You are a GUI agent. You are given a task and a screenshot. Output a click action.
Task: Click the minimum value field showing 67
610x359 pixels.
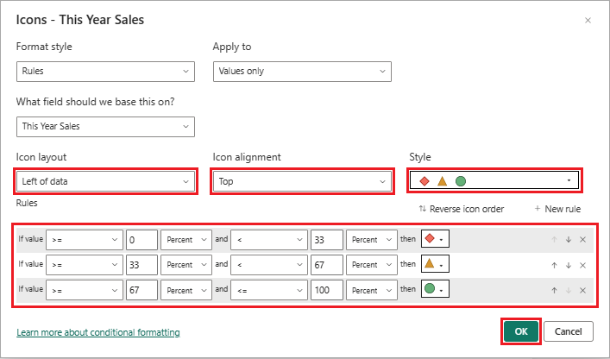pos(141,288)
